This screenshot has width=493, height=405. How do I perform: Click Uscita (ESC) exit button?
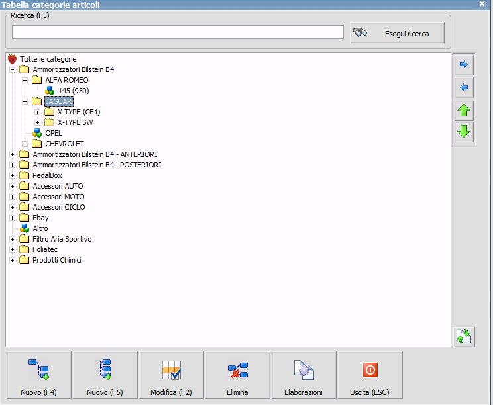click(x=370, y=375)
